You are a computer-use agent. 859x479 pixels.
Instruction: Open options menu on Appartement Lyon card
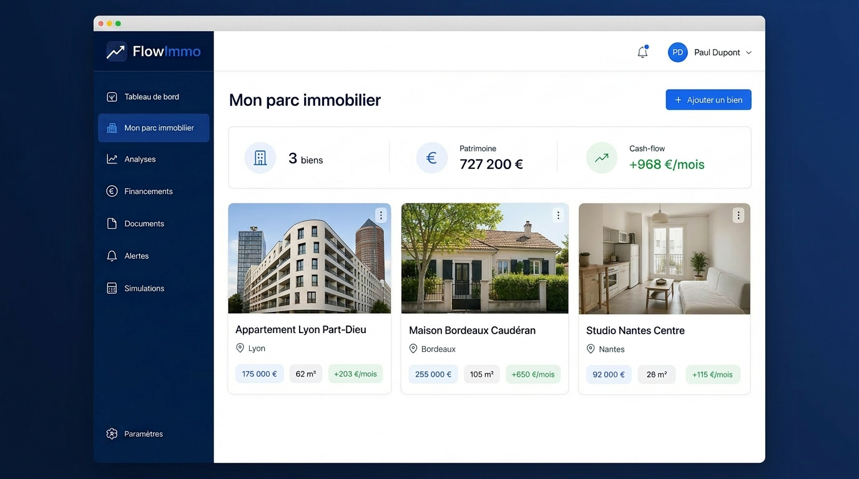pyautogui.click(x=381, y=215)
